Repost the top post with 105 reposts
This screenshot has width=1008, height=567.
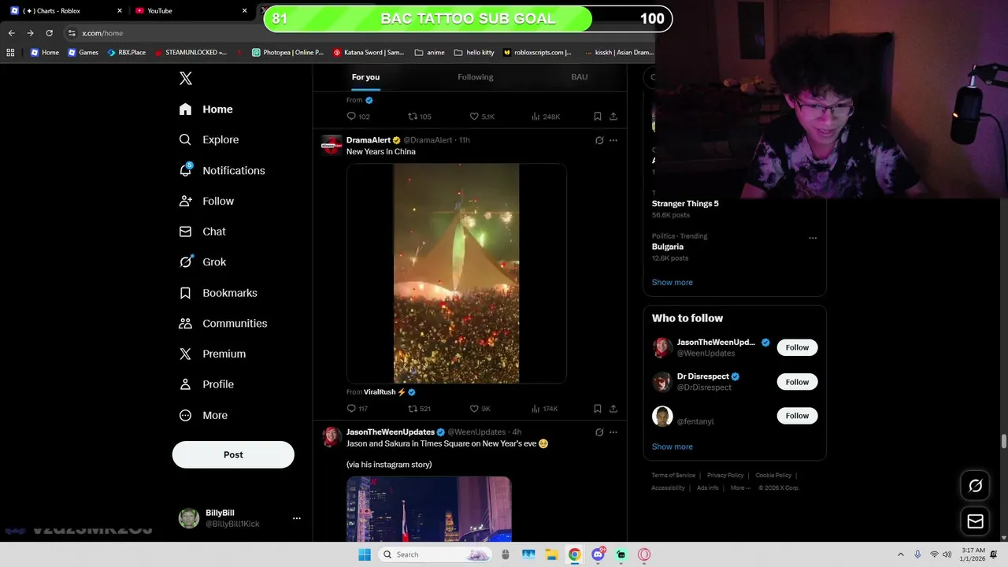tap(419, 117)
